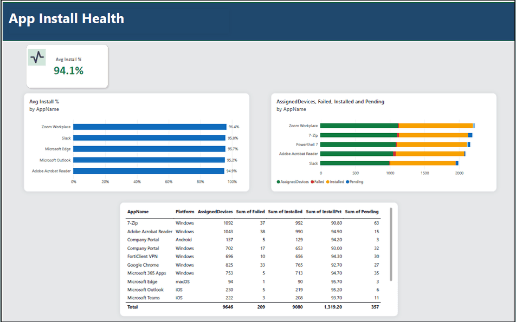Sort table by Sum of Installed header

point(285,212)
